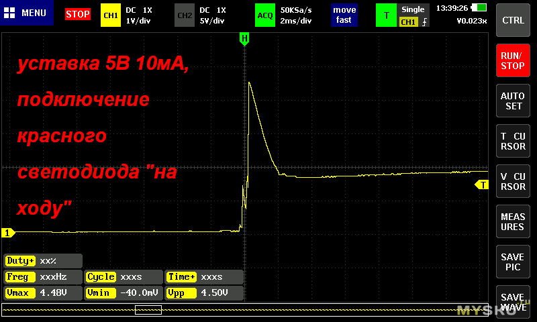Viewport: 537px width, 322px height.
Task: Select the Freq measurement label
Action: pos(20,277)
